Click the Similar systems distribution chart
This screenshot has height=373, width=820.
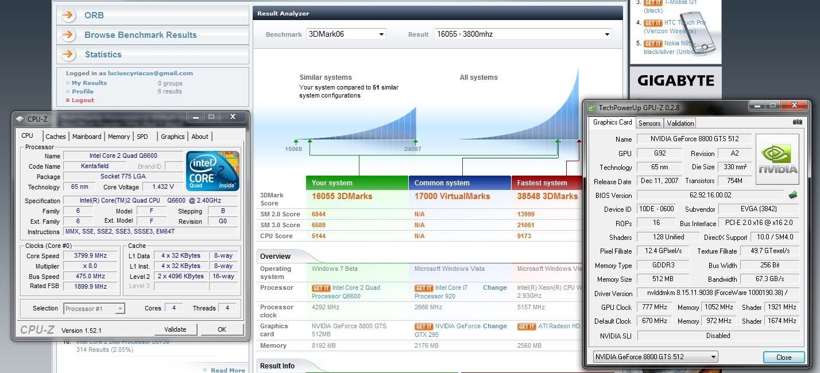pos(356,123)
